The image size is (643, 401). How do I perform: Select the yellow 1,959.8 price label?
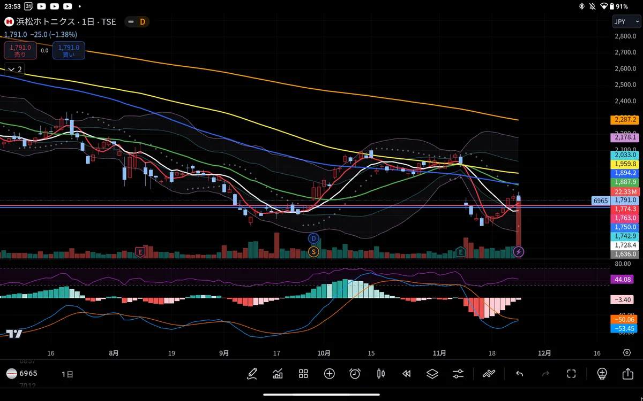coord(625,164)
